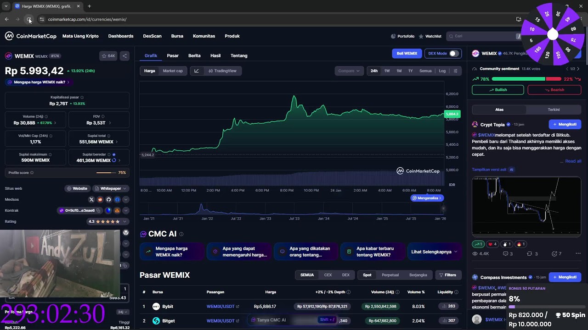This screenshot has width=588, height=330.
Task: Open the Pasar tab
Action: pos(173,56)
